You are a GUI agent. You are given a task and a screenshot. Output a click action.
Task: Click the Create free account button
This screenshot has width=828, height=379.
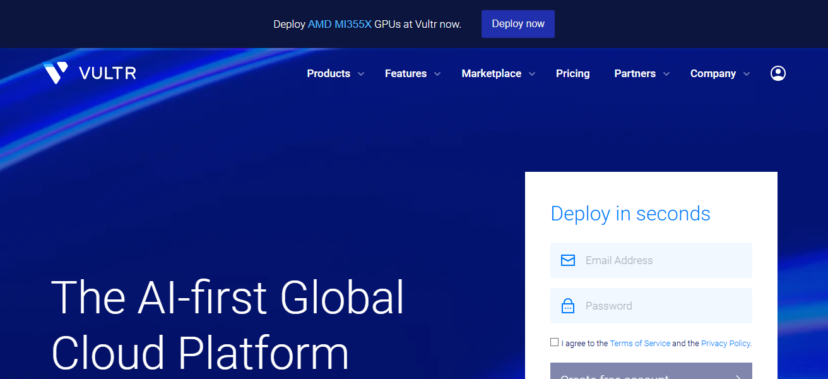pos(651,371)
